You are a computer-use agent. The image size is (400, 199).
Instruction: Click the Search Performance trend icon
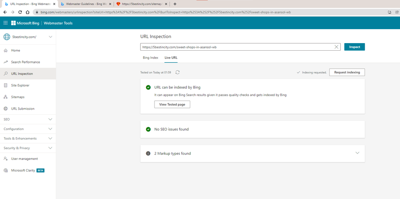click(6, 62)
